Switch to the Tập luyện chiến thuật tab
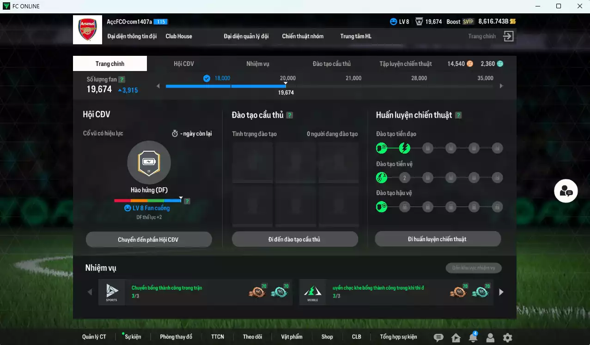The height and width of the screenshot is (345, 590). pyautogui.click(x=406, y=64)
